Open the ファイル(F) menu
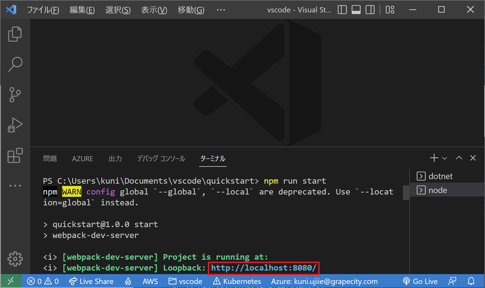Viewport: 485px width, 288px height. click(x=43, y=10)
